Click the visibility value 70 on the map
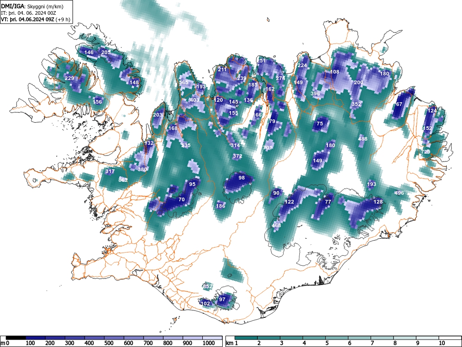Image resolution: width=462 pixels, height=347 pixels. tap(182, 199)
